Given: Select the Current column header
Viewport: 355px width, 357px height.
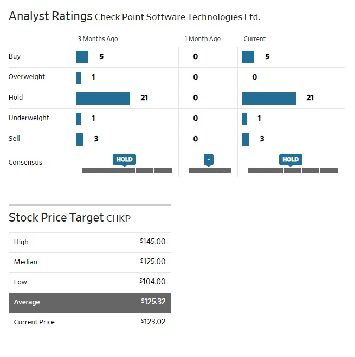Looking at the screenshot, I should pos(254,39).
